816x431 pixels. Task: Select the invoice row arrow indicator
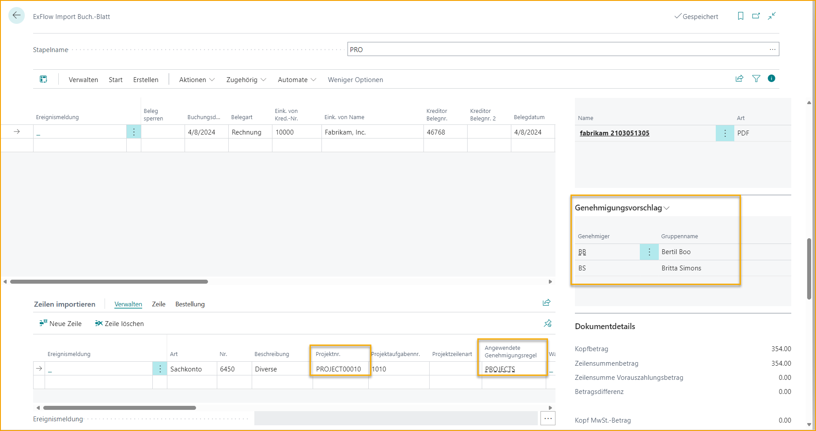(x=17, y=132)
